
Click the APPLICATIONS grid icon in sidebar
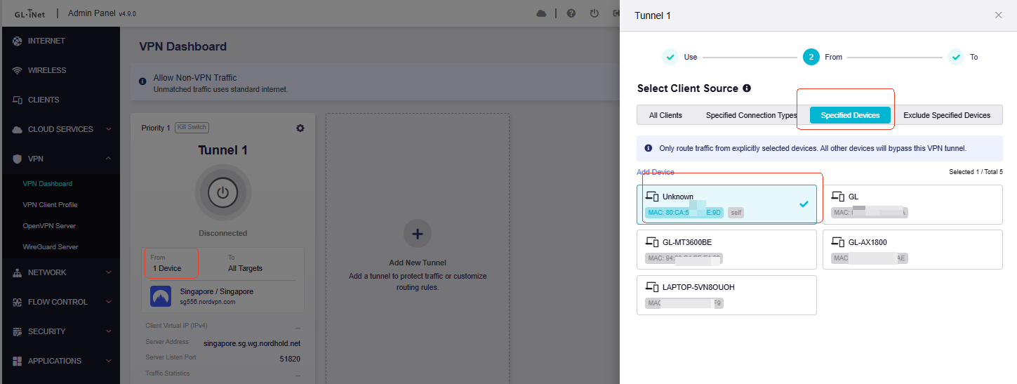[18, 361]
